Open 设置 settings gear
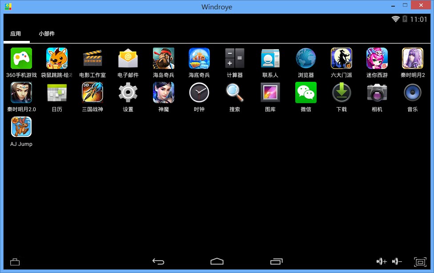Viewport: 434px width, 273px height. tap(128, 93)
